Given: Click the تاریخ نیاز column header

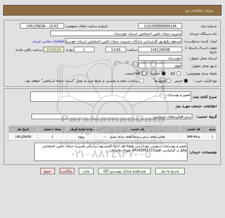Looking at the screenshot, I should click(23, 129).
